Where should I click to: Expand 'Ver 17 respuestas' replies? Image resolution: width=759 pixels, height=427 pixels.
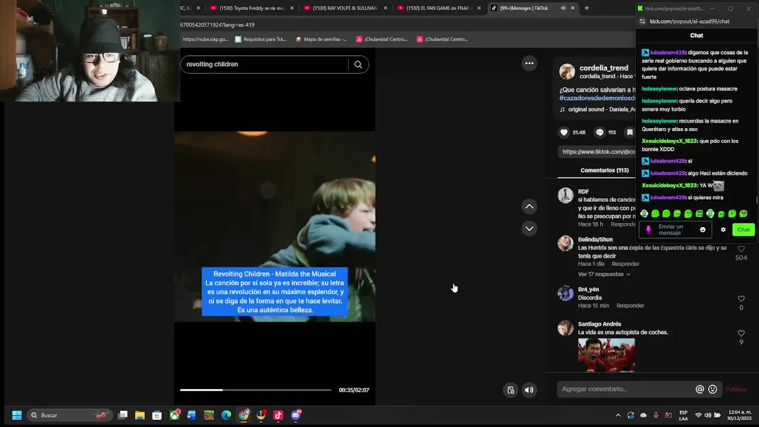[x=604, y=274]
